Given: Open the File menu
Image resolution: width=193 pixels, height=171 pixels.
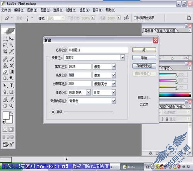Looking at the screenshot, I should pyautogui.click(x=6, y=10).
